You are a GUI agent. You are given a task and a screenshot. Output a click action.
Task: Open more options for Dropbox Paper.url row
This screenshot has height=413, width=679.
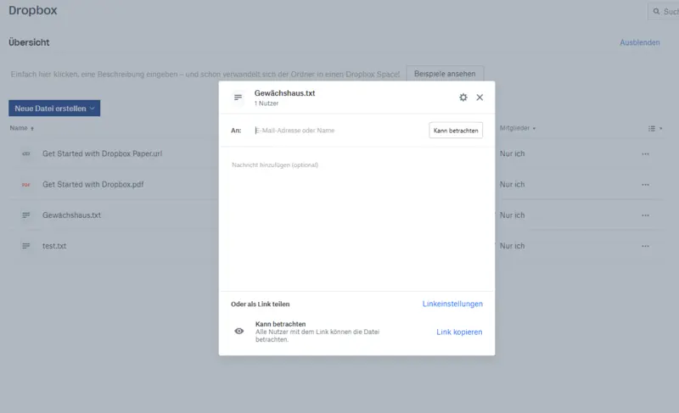[x=645, y=153]
